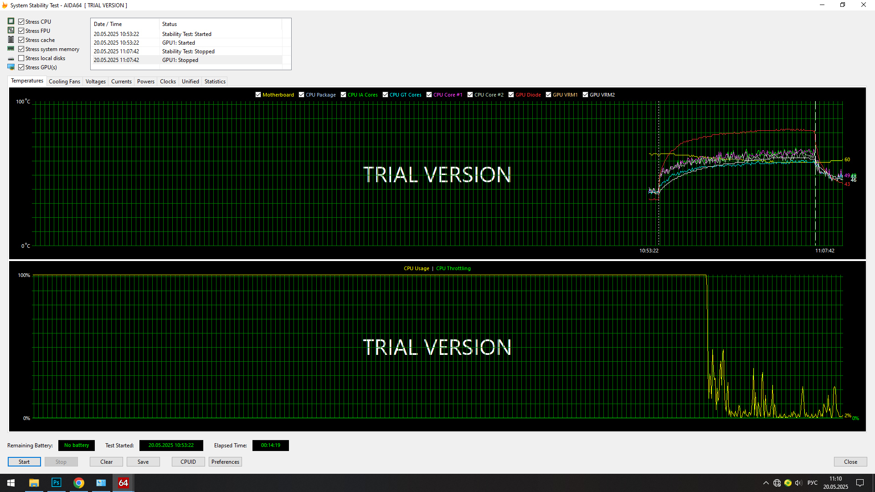Open File Explorer from taskbar

pos(34,483)
